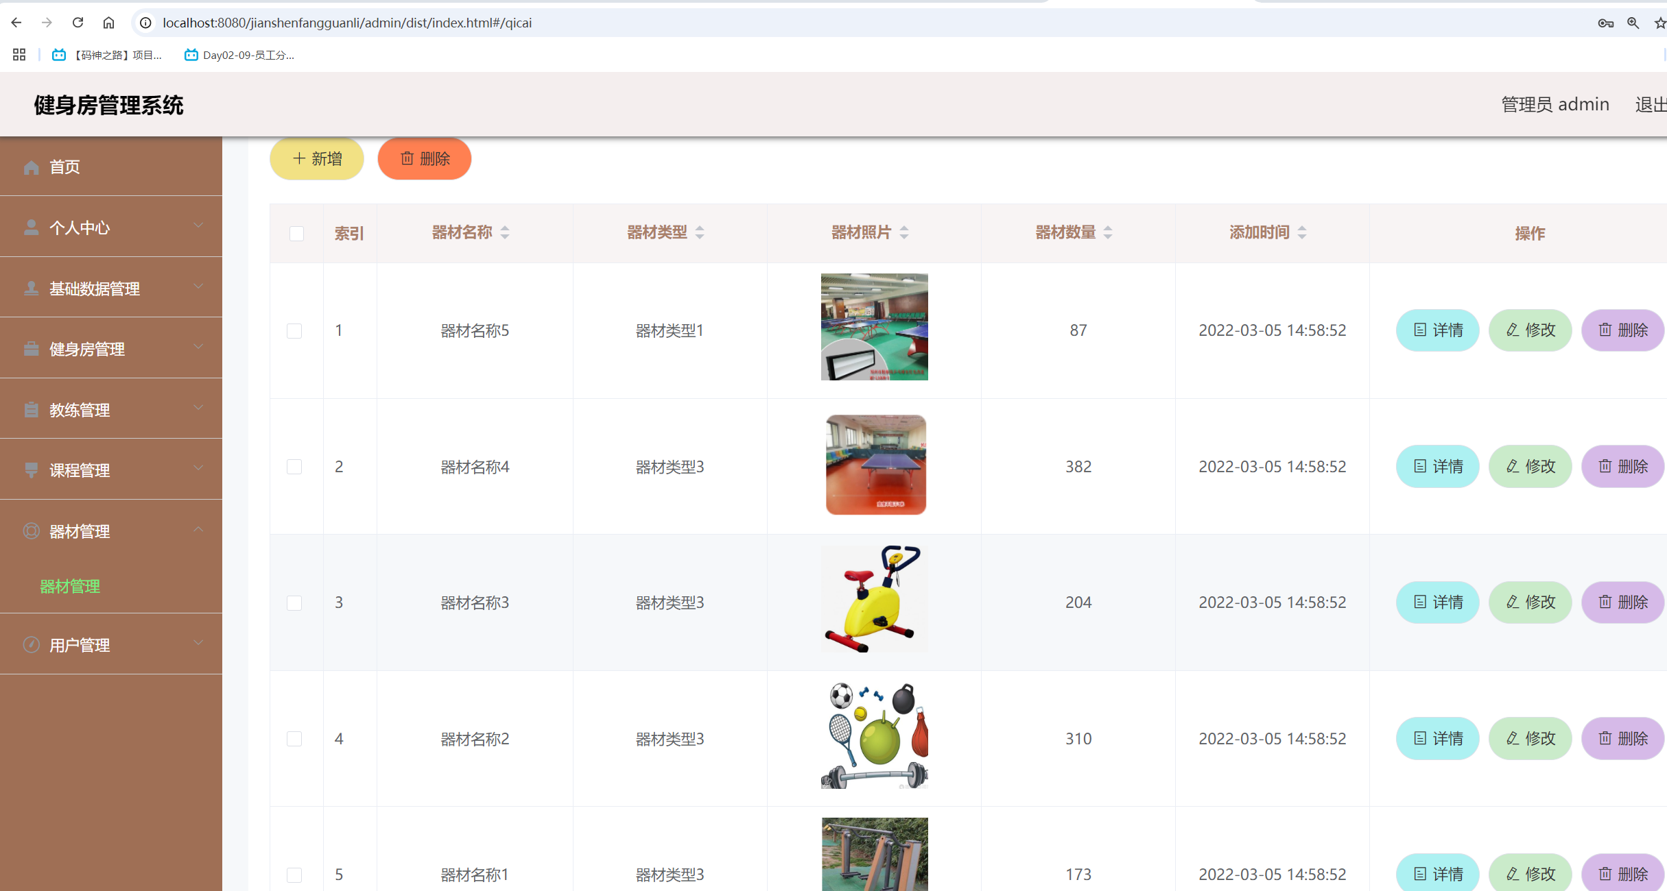The image size is (1667, 891).
Task: Open 详情 for 器材名称4
Action: tap(1437, 466)
